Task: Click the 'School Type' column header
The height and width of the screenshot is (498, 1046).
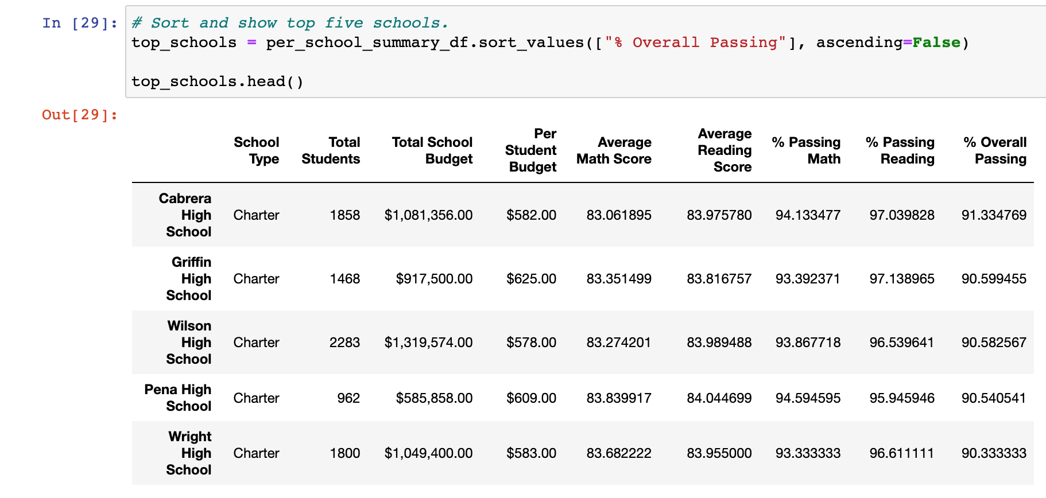Action: (x=256, y=150)
